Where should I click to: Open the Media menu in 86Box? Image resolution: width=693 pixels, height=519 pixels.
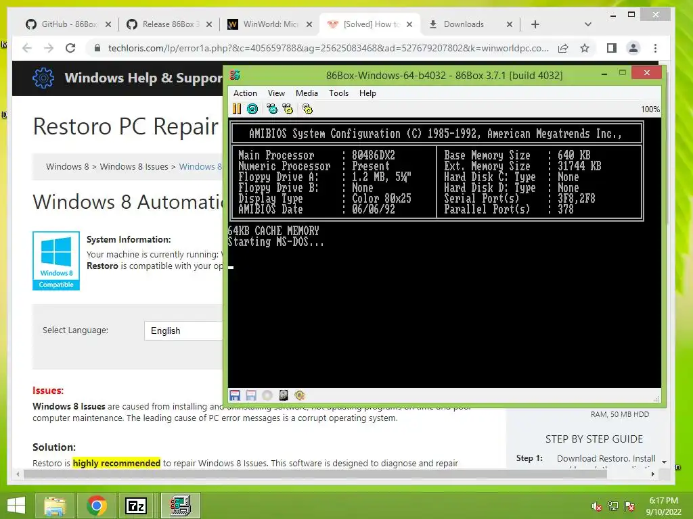[307, 93]
